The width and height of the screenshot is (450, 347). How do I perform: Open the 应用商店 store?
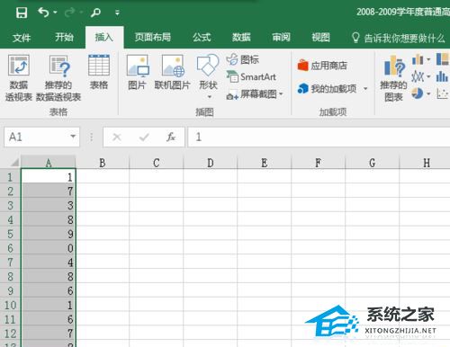tap(322, 66)
